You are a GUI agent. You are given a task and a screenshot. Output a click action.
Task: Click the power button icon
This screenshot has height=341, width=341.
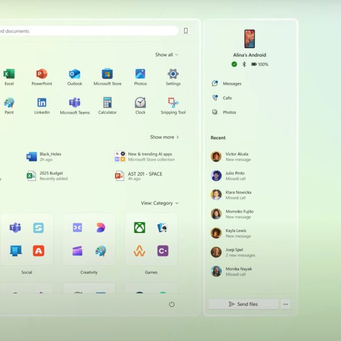(172, 304)
